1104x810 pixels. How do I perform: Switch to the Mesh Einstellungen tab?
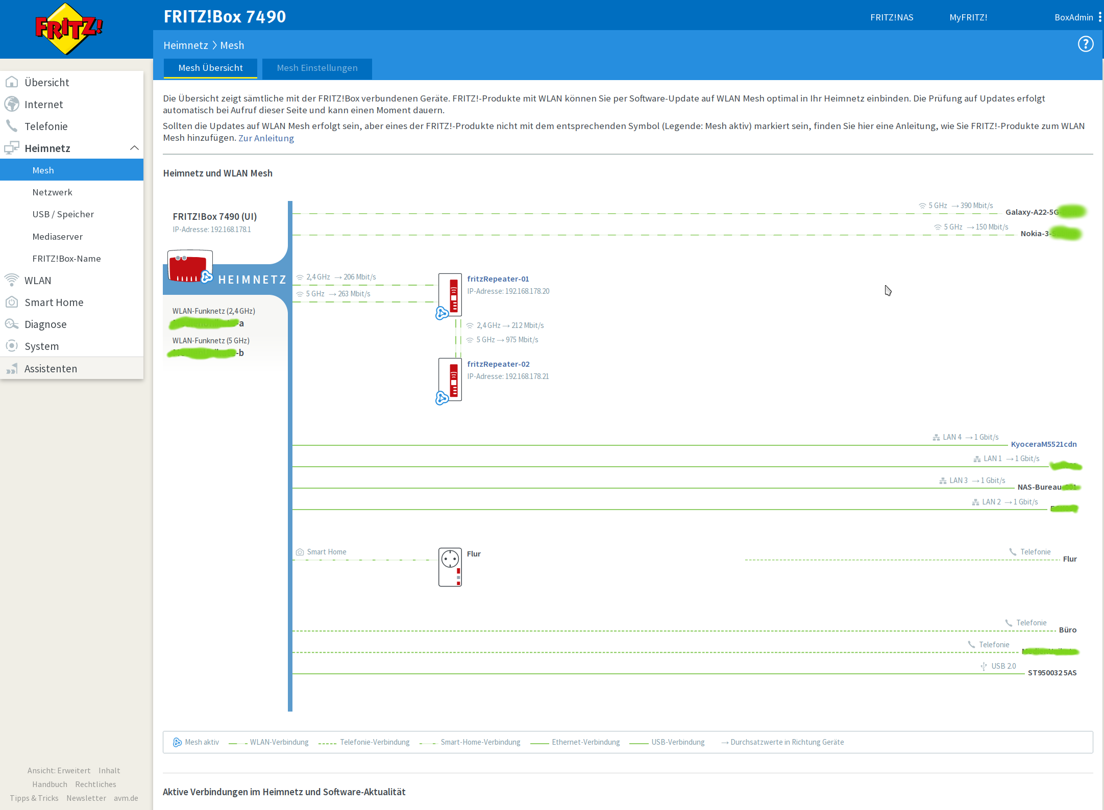(317, 68)
